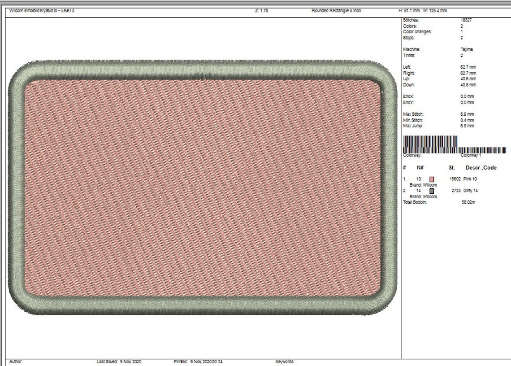The height and width of the screenshot is (366, 511).
Task: Click the Brand: Wilcom label under Pink 10
Action: [x=423, y=184]
